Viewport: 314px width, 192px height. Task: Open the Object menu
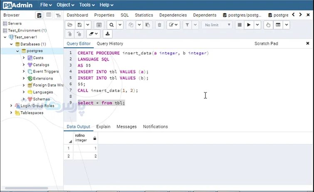point(65,5)
